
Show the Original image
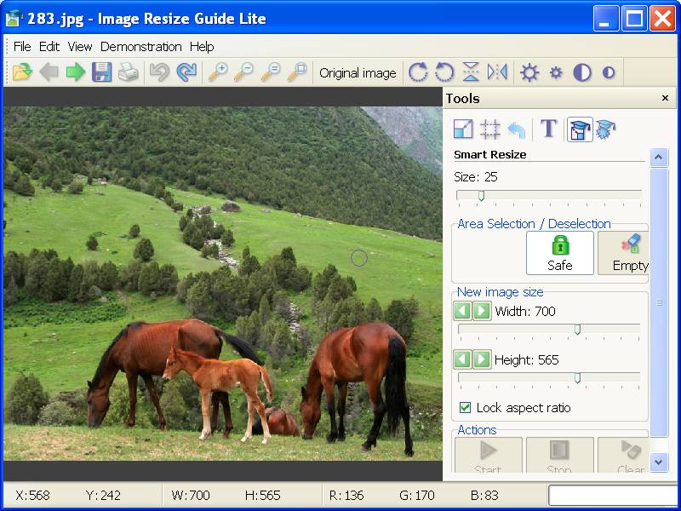(358, 73)
